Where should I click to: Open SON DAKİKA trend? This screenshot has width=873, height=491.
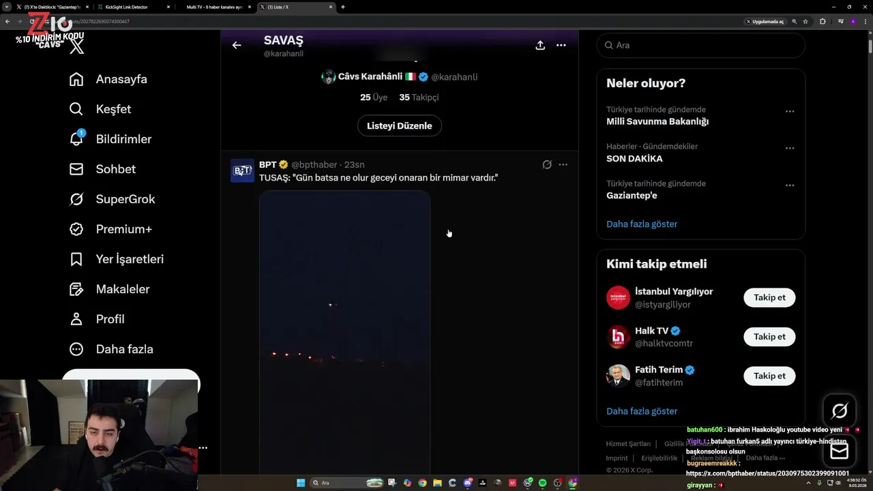point(634,158)
